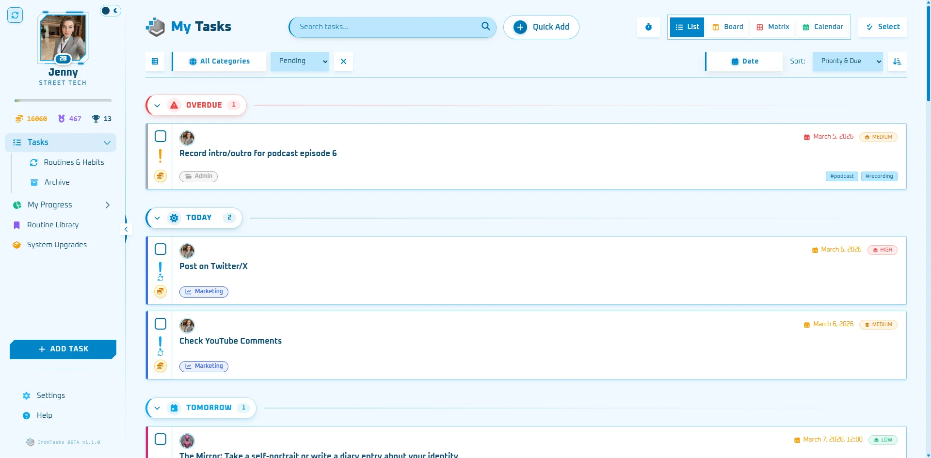The width and height of the screenshot is (931, 458).
Task: Toggle dark mode switch
Action: click(111, 11)
